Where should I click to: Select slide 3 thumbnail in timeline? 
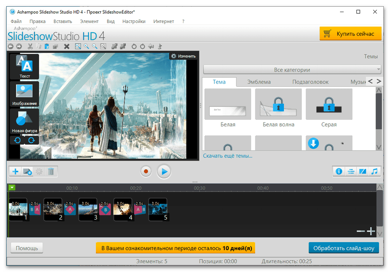[x=88, y=210]
